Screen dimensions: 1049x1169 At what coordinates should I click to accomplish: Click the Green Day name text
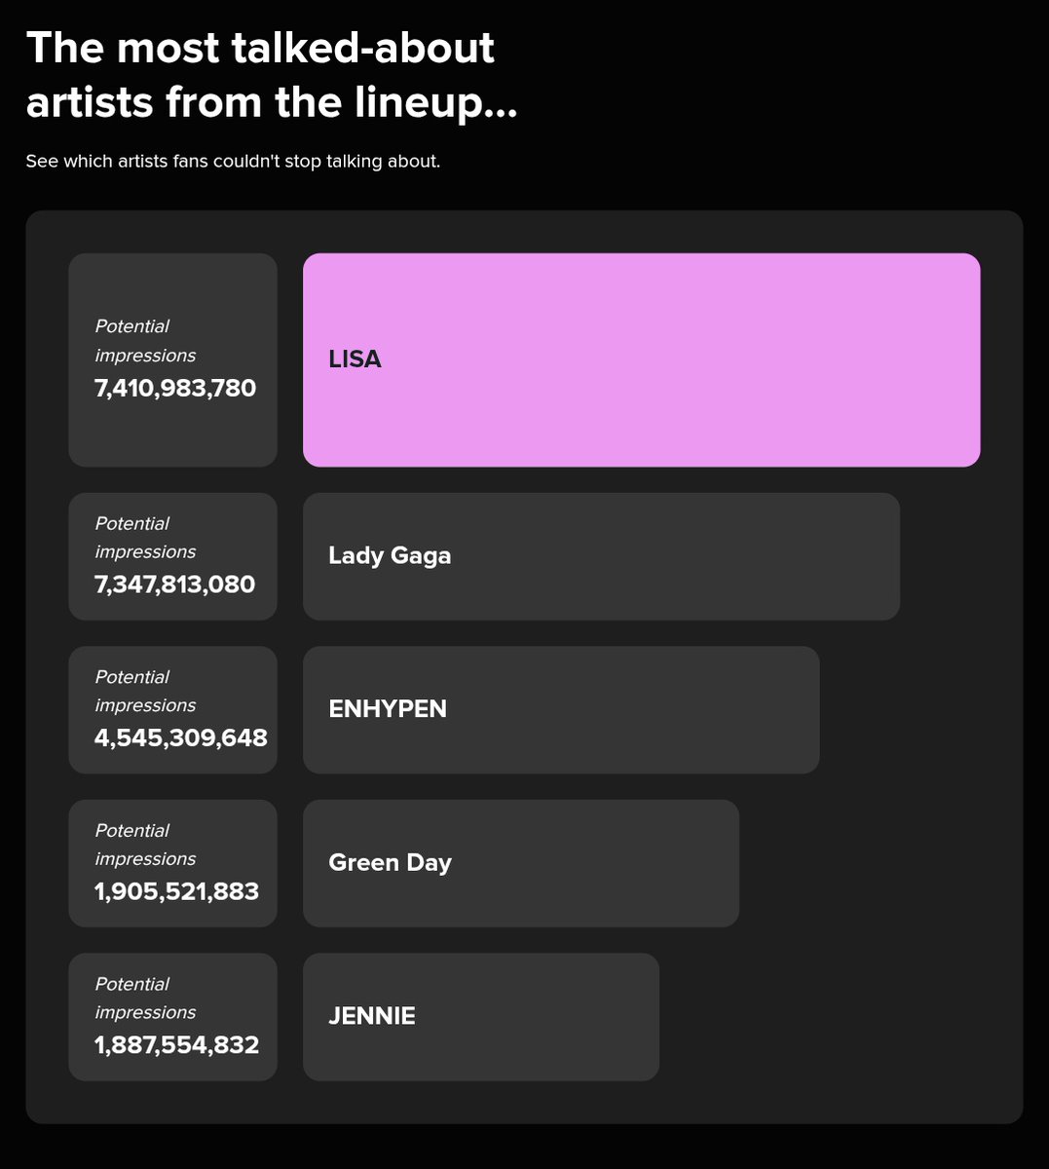[390, 863]
